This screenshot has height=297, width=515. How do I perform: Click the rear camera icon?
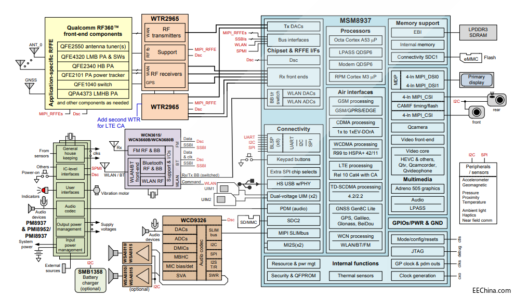coord(496,99)
